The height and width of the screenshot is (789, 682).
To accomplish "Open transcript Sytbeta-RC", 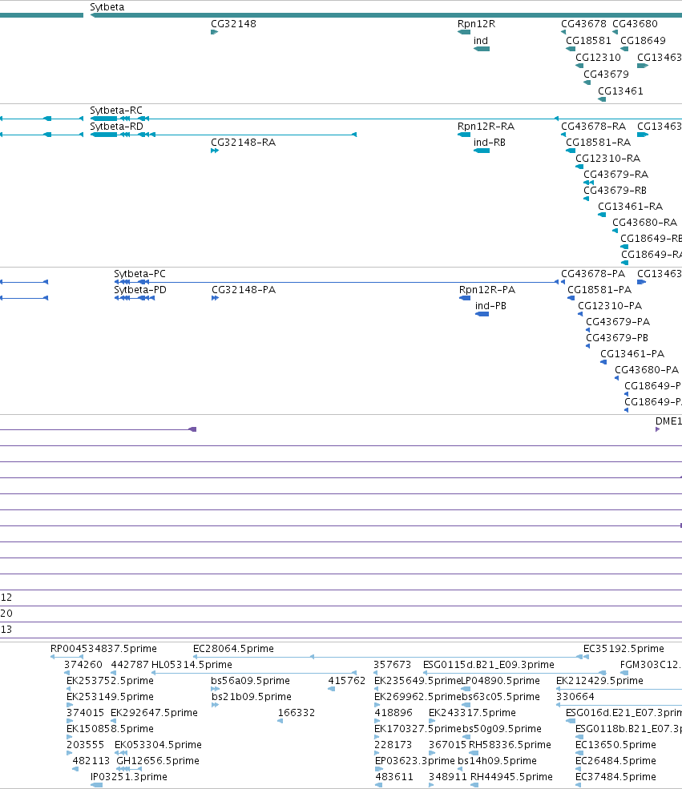I will click(116, 111).
